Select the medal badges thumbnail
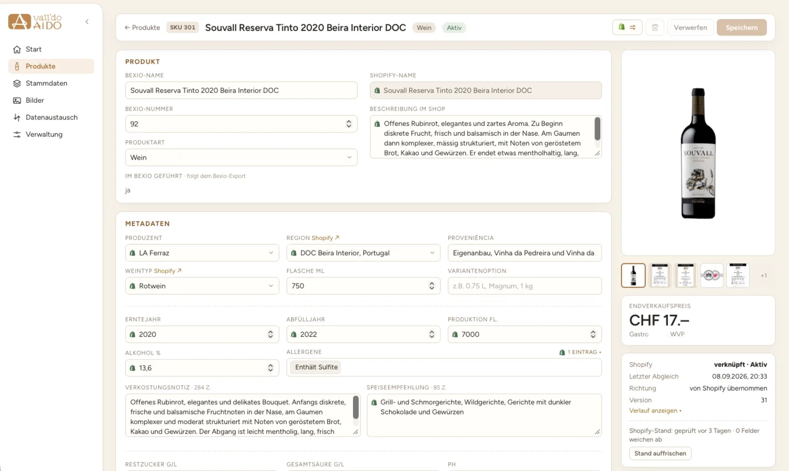789x471 pixels. (712, 276)
